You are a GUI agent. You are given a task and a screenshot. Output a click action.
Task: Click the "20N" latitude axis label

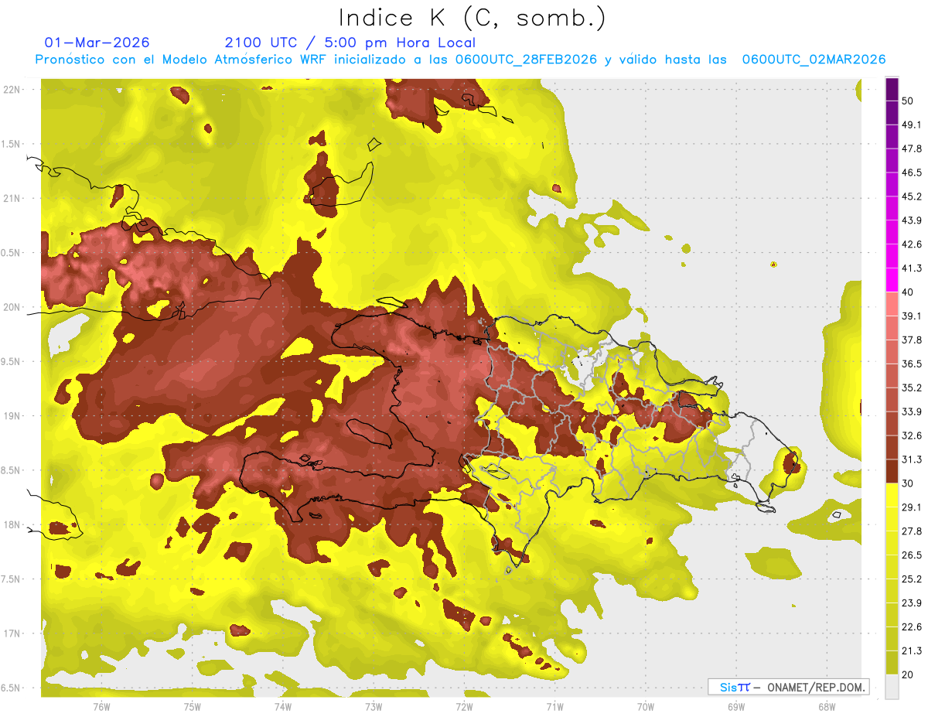12,307
